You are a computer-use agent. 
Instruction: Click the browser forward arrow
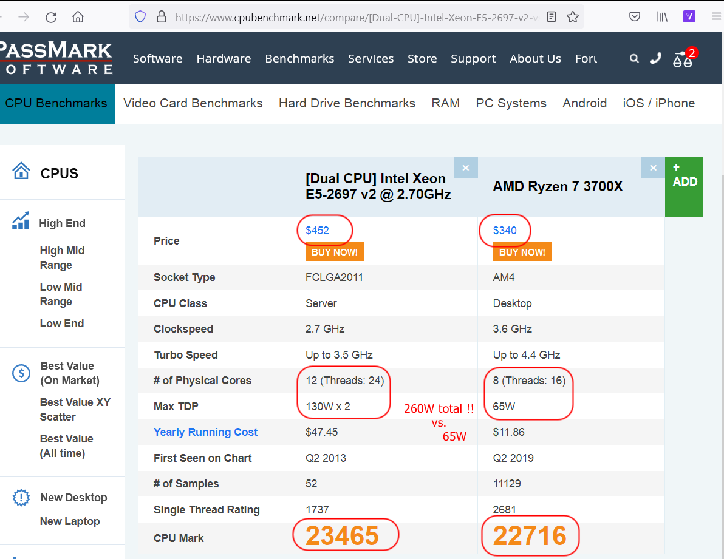(x=24, y=18)
